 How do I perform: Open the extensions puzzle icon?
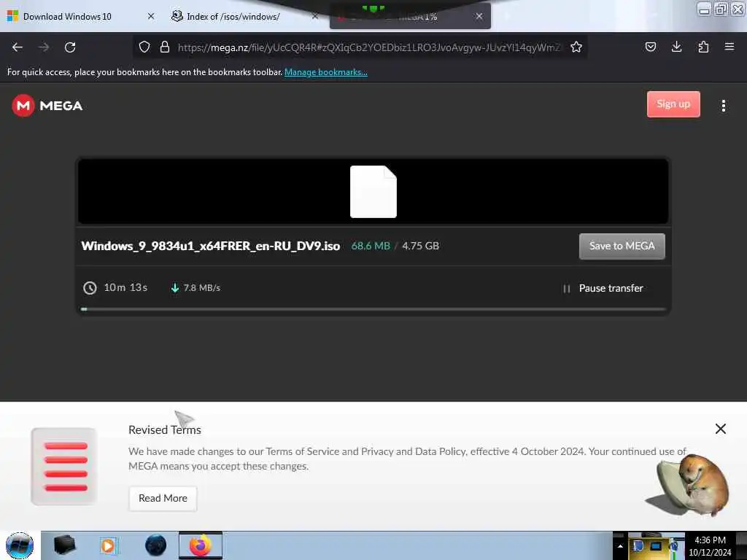(x=703, y=47)
